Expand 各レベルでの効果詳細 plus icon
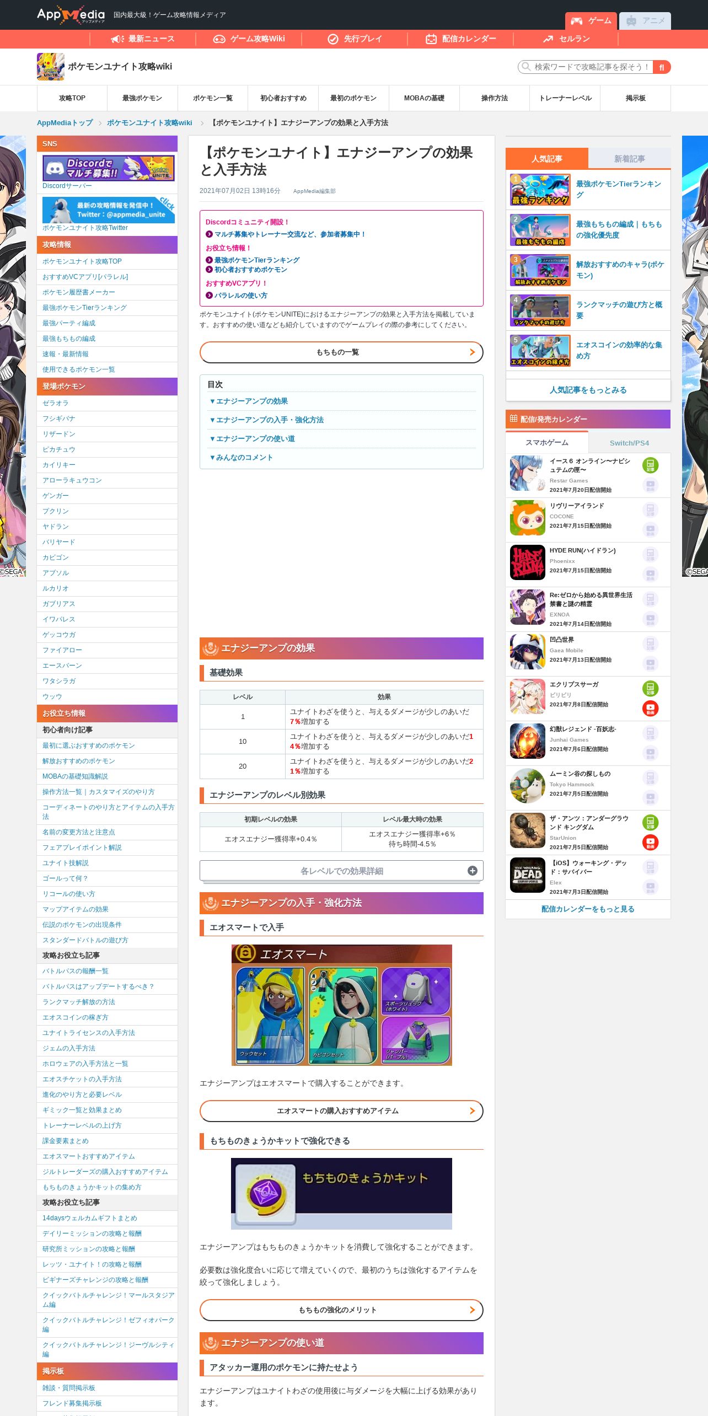 pos(473,871)
